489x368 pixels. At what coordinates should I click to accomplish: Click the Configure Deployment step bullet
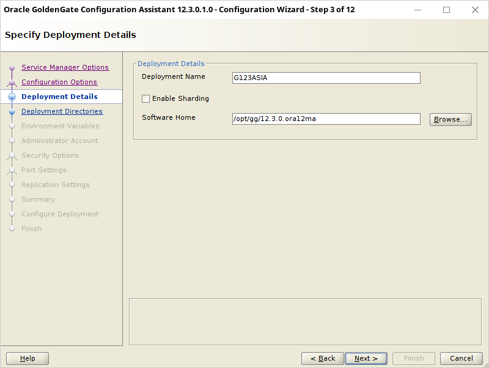point(12,214)
